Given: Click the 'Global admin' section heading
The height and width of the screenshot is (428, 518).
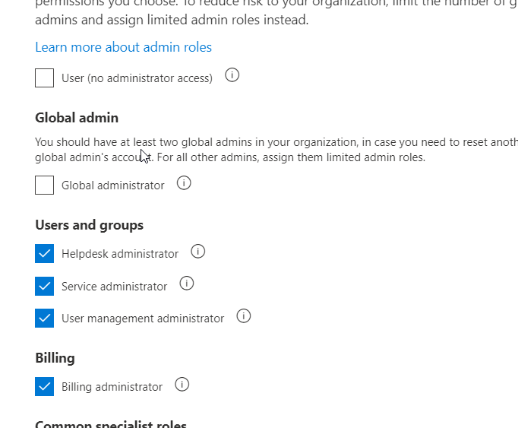Looking at the screenshot, I should click(x=77, y=118).
